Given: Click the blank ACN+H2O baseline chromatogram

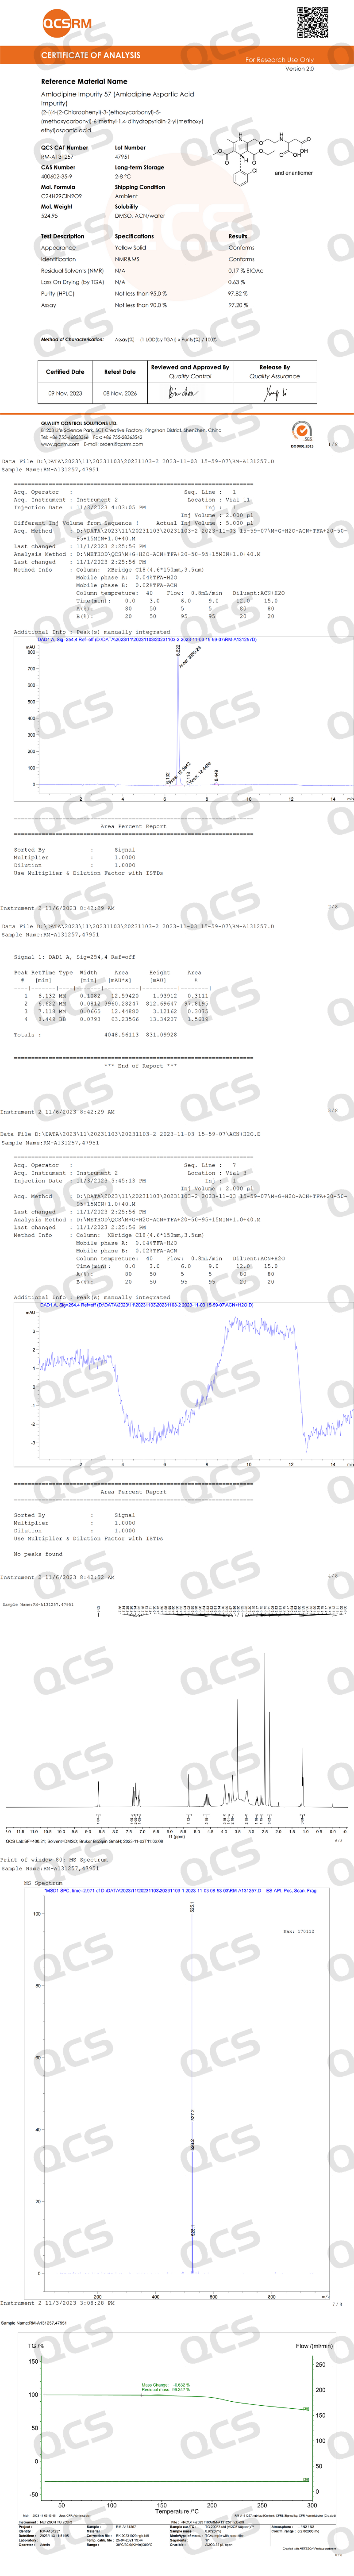Looking at the screenshot, I should [x=190, y=1380].
